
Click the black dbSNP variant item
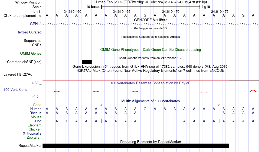[86, 62]
